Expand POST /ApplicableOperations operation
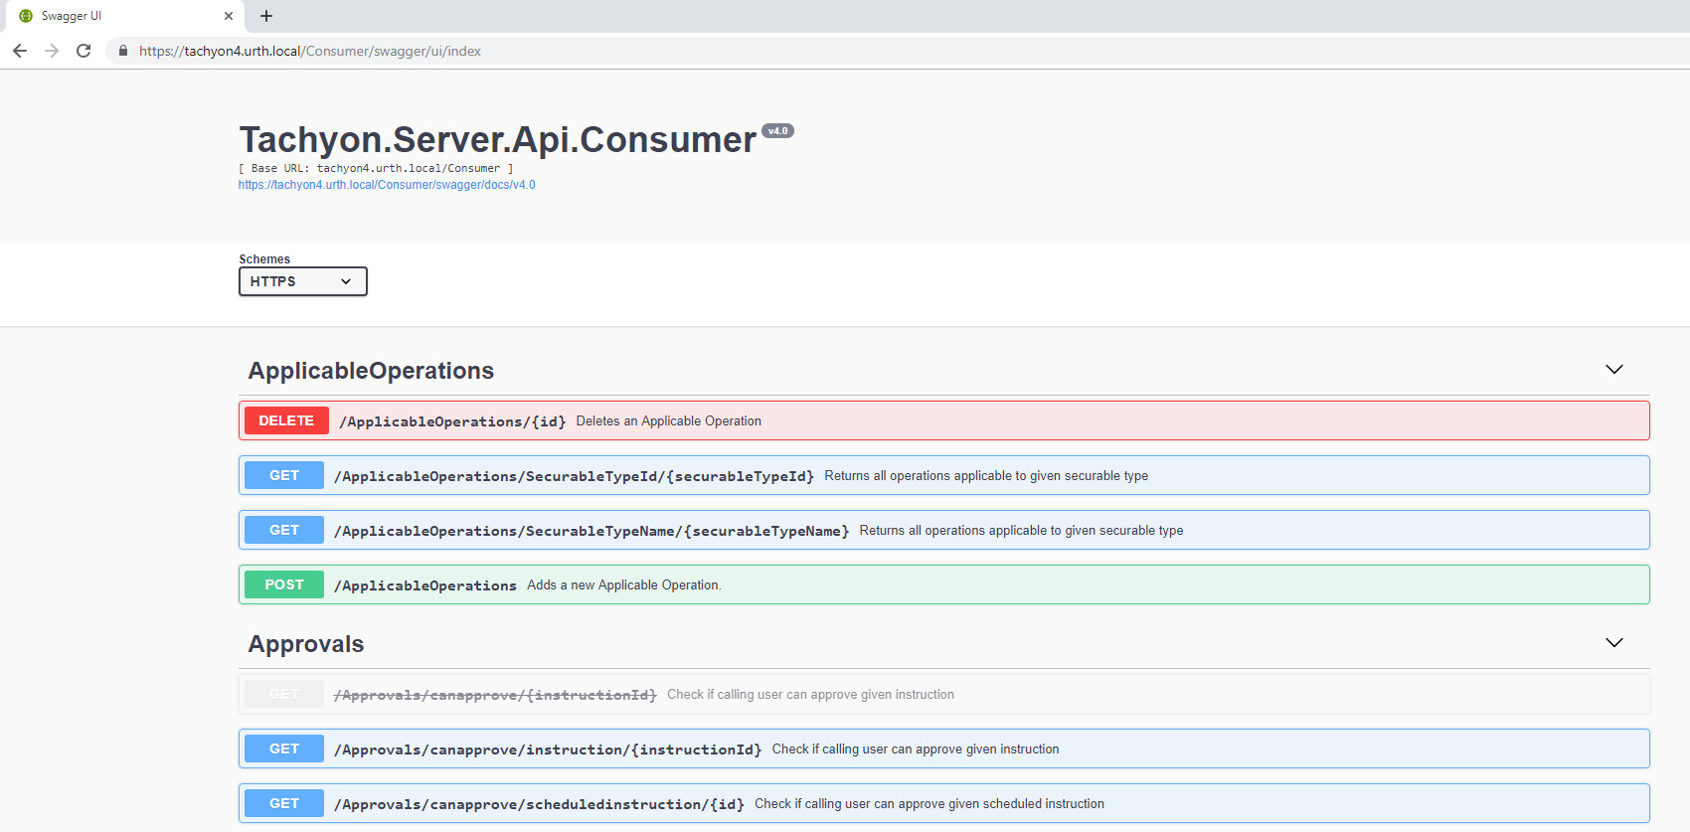 click(x=944, y=584)
